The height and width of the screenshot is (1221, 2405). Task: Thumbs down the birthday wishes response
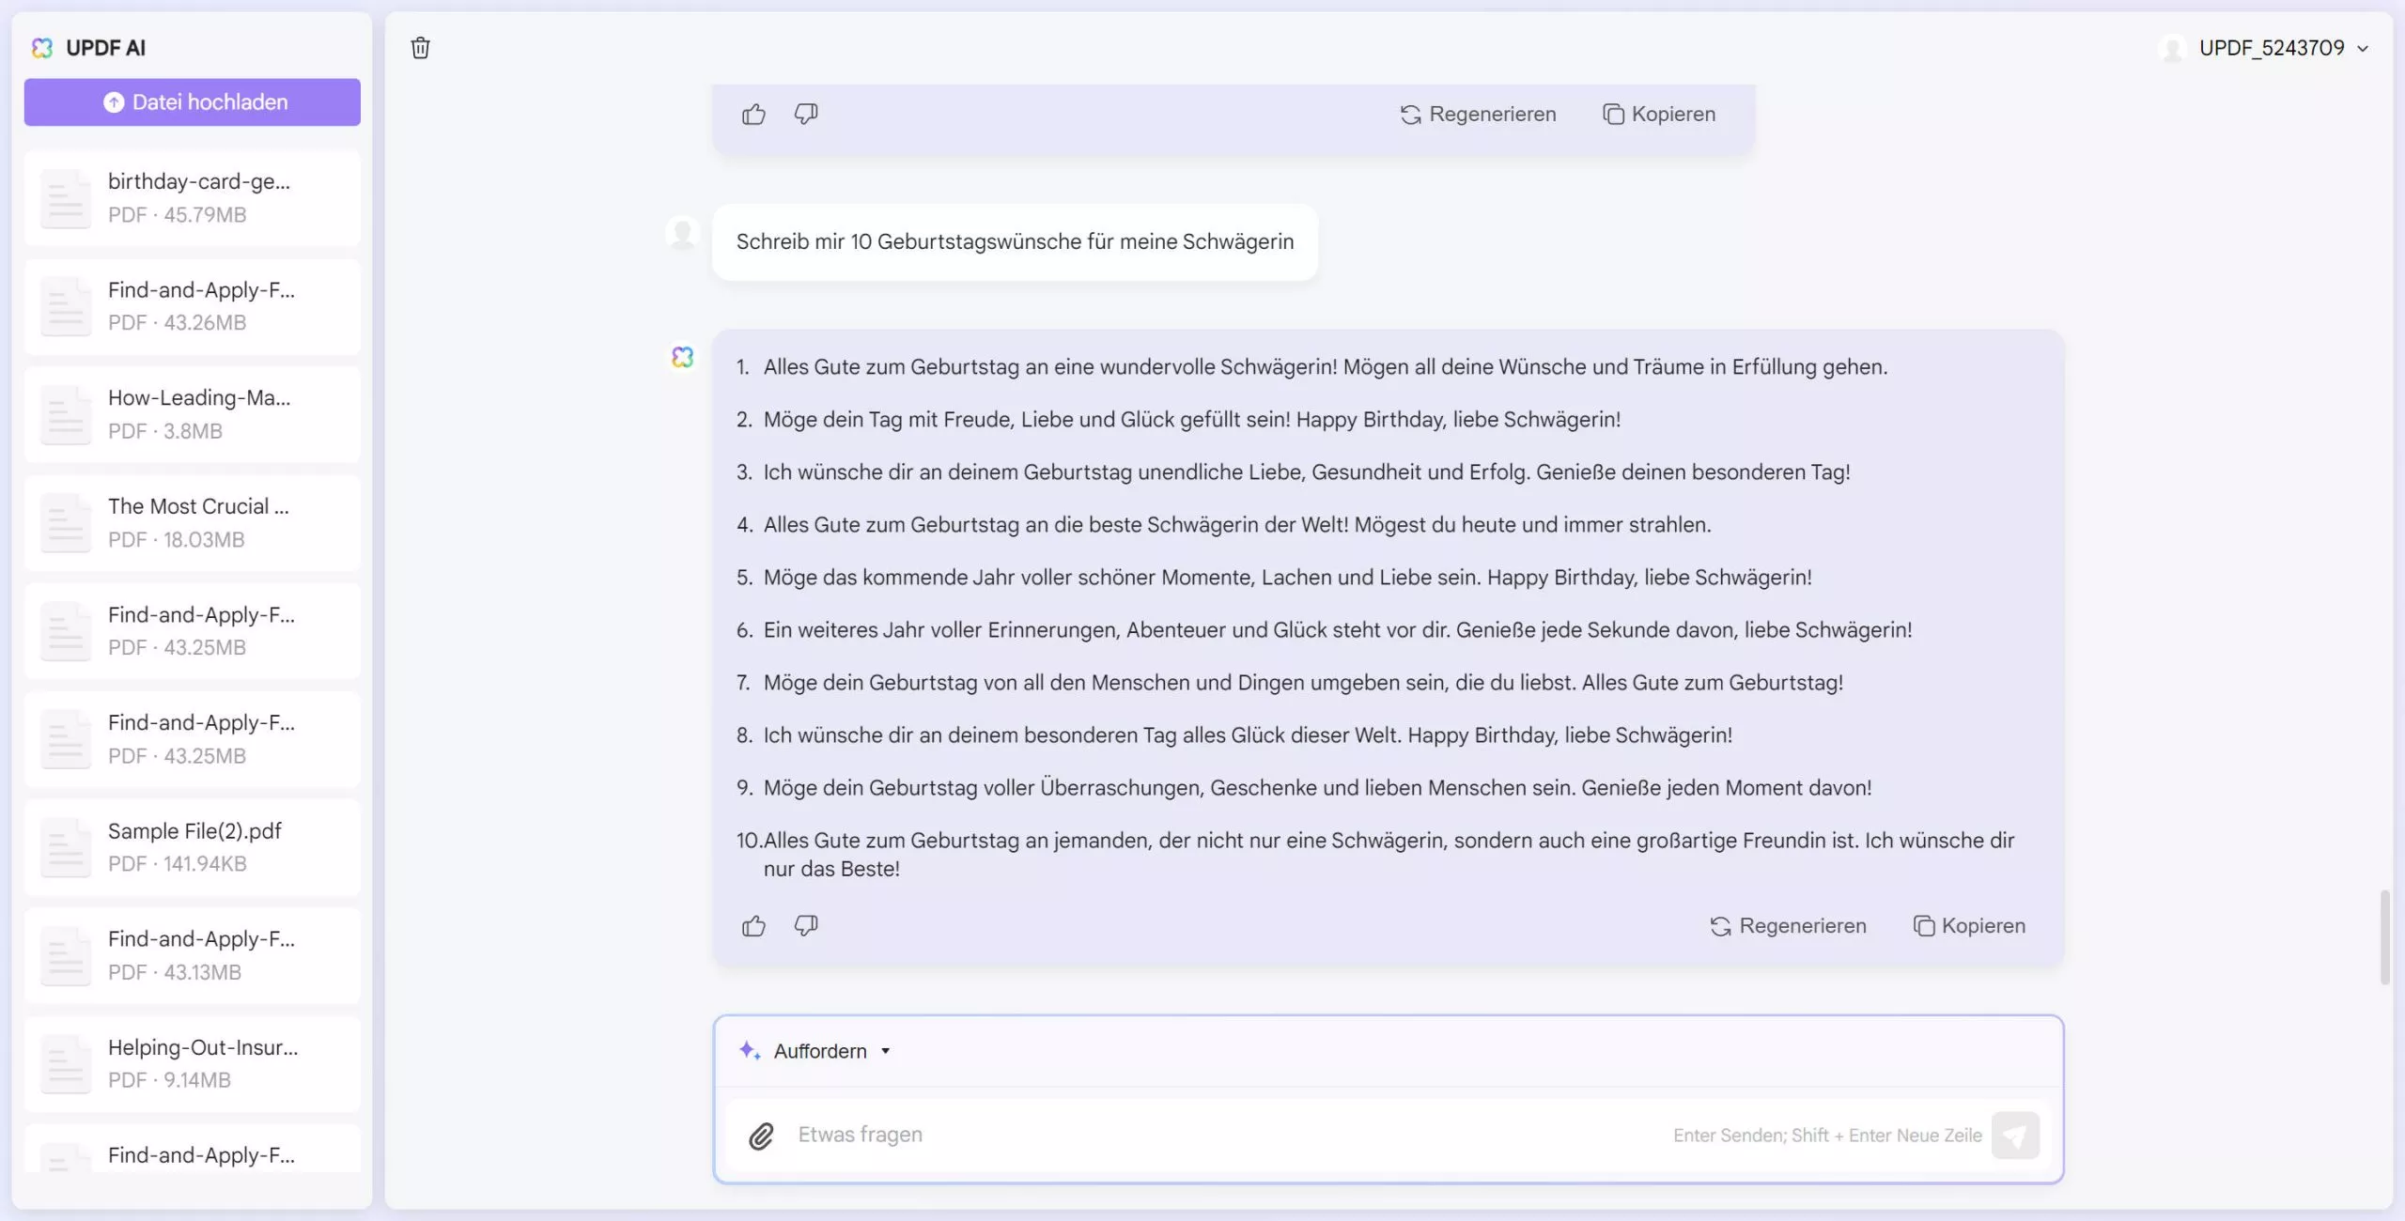click(x=806, y=926)
